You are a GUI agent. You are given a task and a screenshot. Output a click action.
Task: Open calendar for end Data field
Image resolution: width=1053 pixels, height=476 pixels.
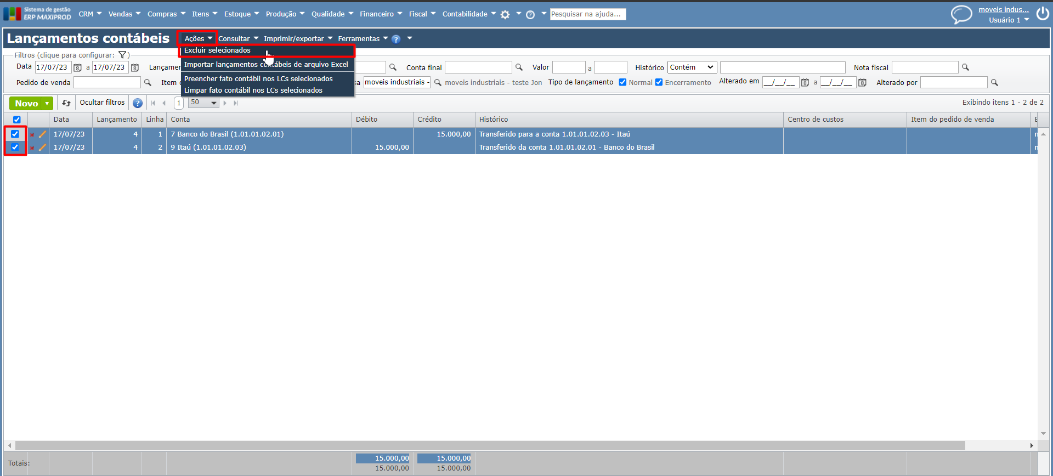coord(135,67)
